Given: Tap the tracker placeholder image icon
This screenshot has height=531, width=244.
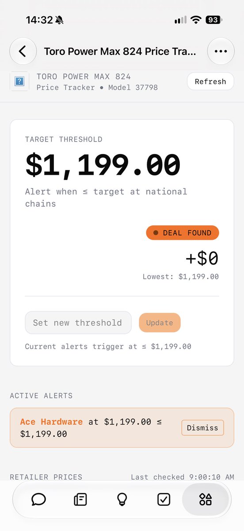Looking at the screenshot, I should 19,82.
